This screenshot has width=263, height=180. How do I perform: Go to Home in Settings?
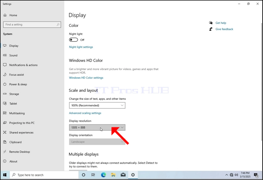(x=32, y=15)
